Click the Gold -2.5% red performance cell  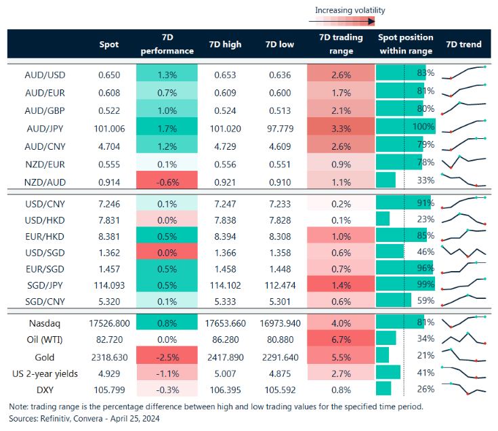coord(167,356)
